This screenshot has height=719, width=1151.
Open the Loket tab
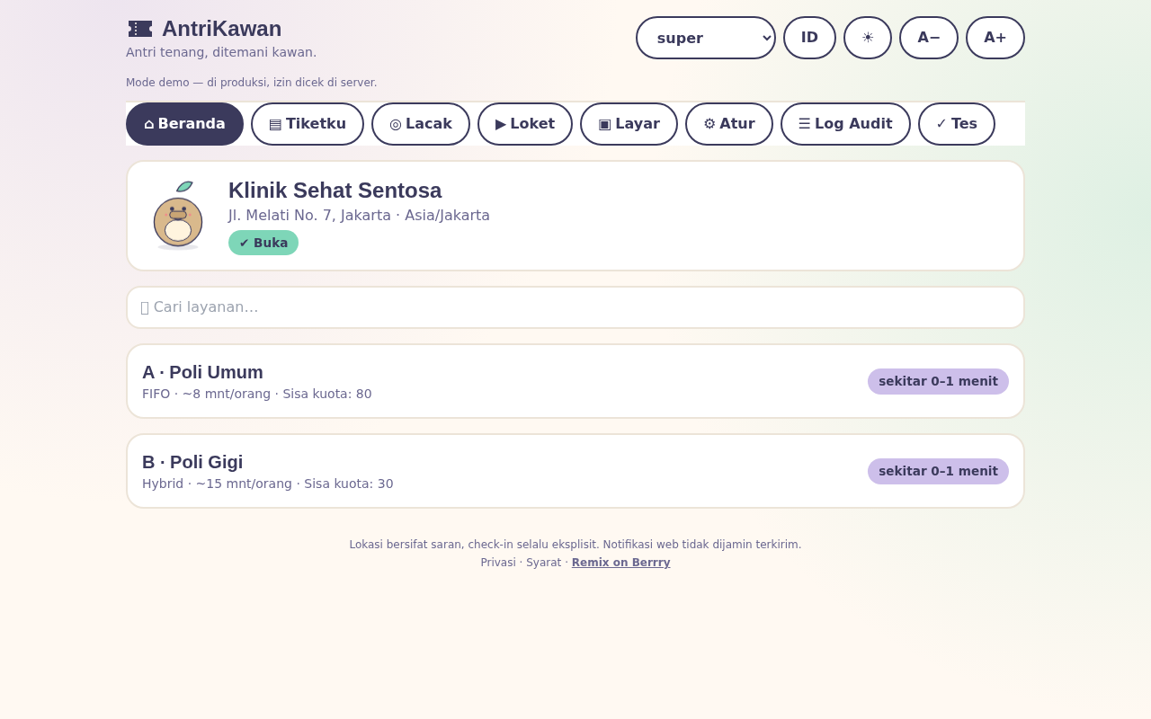[525, 124]
